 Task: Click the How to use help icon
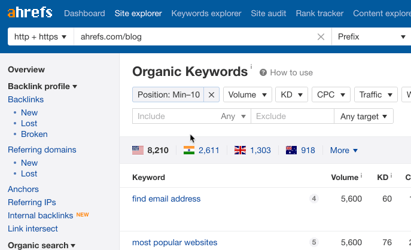tap(263, 73)
